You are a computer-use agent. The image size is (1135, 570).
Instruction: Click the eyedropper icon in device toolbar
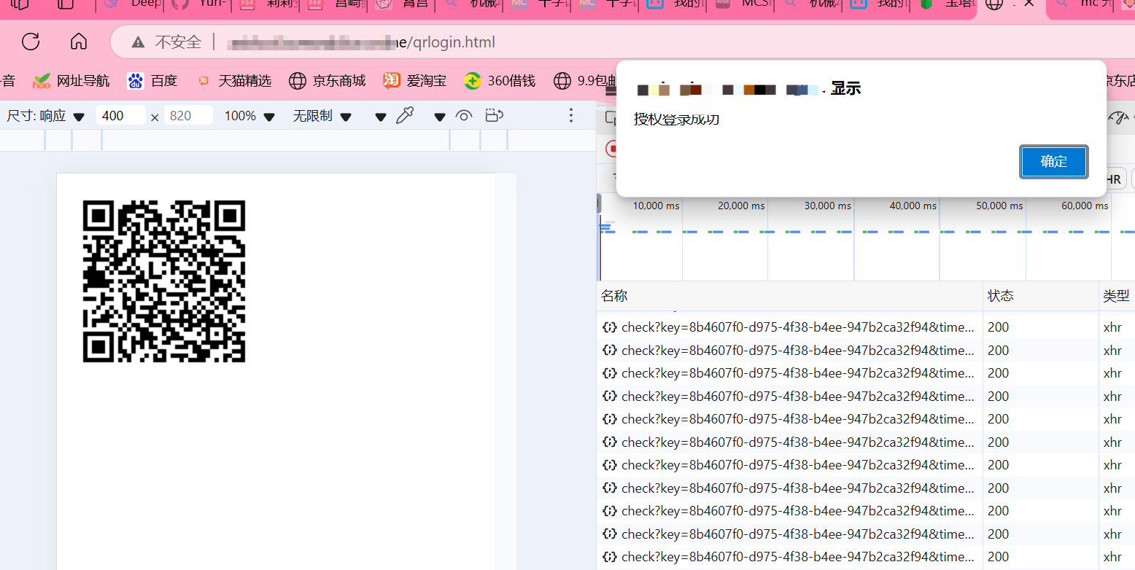point(405,115)
